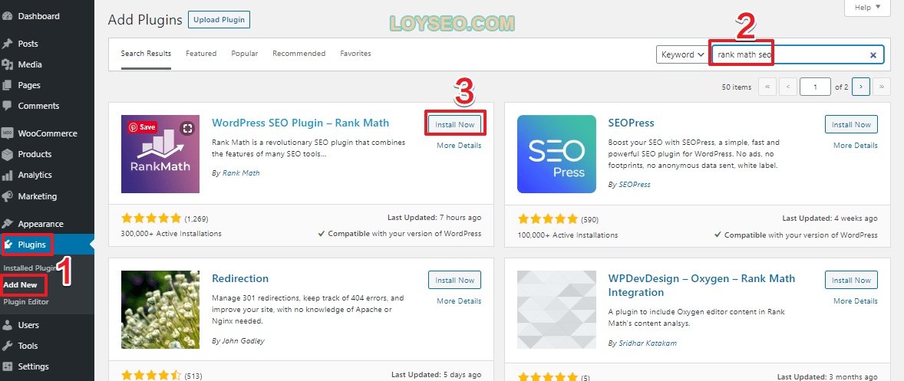
Task: Go to Marketing in the sidebar
Action: 37,196
